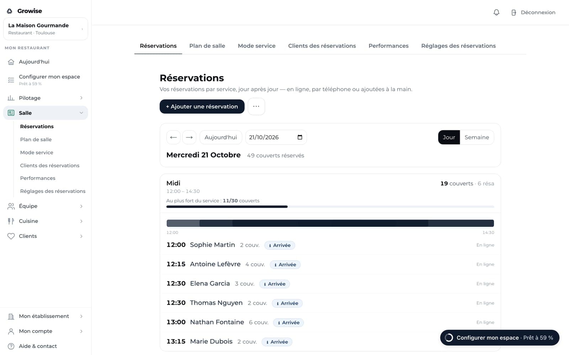
Task: Click the Salle table icon
Action: pyautogui.click(x=11, y=113)
